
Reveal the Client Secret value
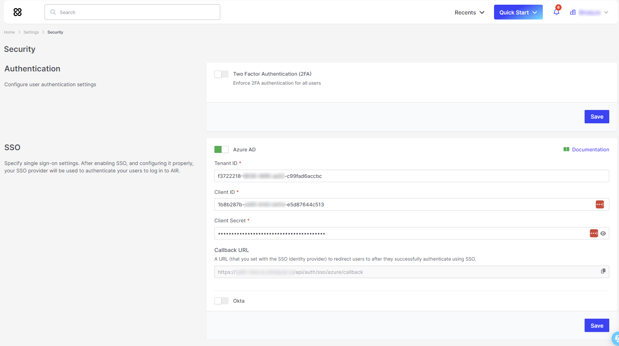click(x=603, y=233)
